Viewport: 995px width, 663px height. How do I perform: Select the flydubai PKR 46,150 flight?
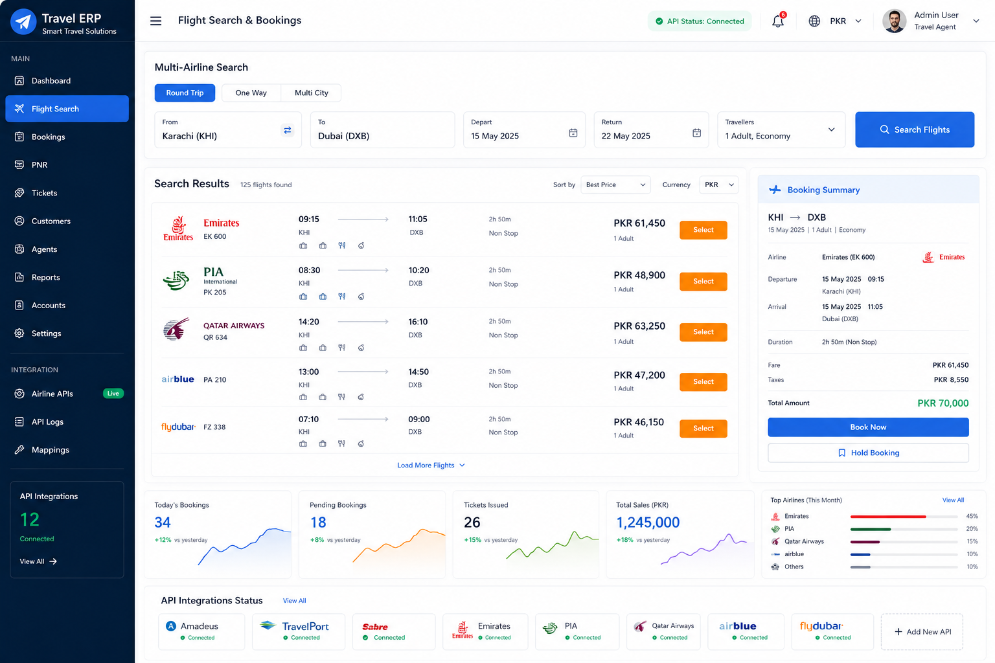703,429
